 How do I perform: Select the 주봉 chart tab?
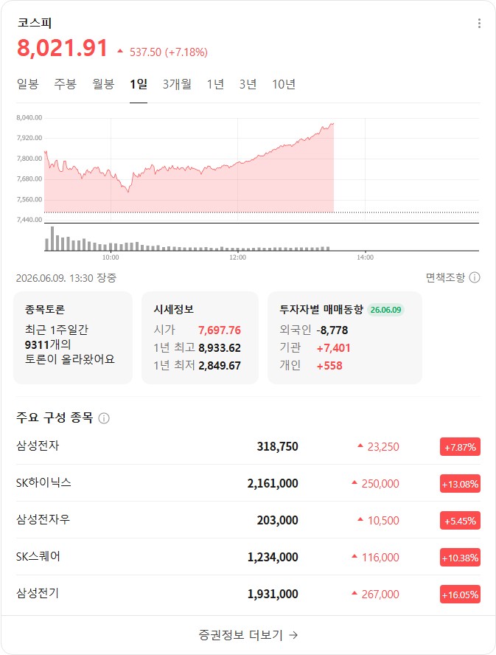[65, 84]
